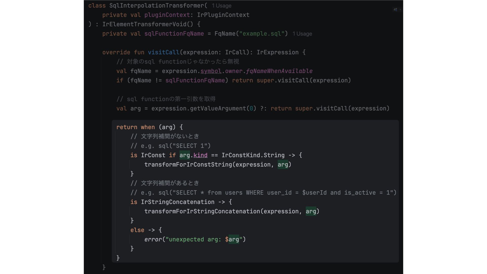The height and width of the screenshot is (274, 487).
Task: Click the Gradle sync elephant icon
Action: [395, 10]
